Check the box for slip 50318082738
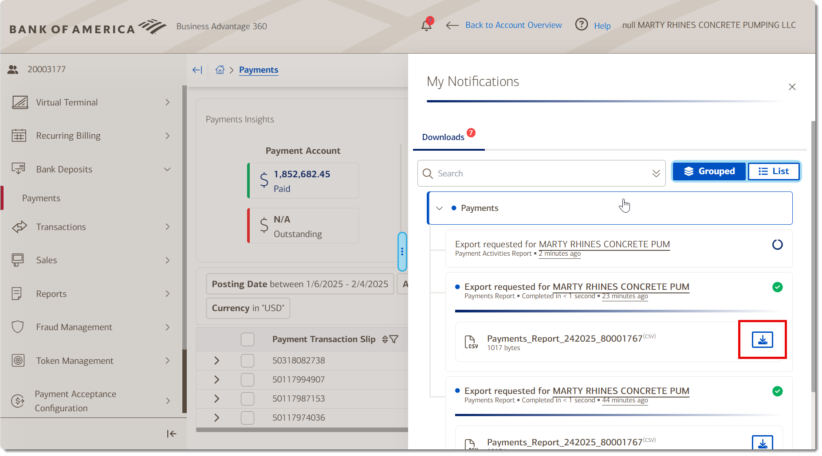 [x=248, y=361]
